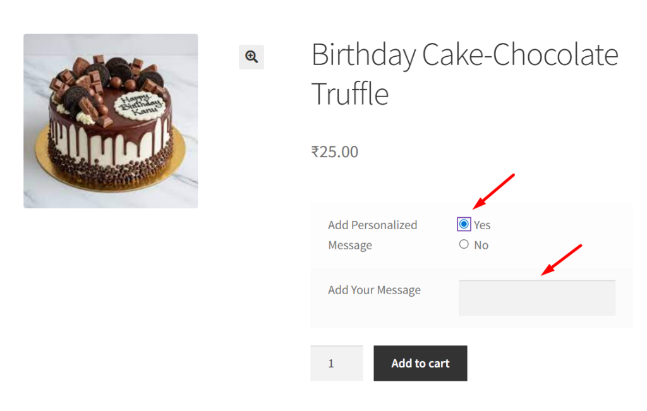This screenshot has width=647, height=411.
Task: Focus the Add Your Message text field
Action: (x=537, y=297)
